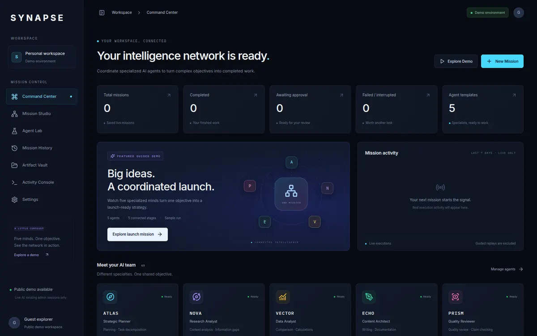Open Artifact Vault from the sidebar

tap(42, 165)
